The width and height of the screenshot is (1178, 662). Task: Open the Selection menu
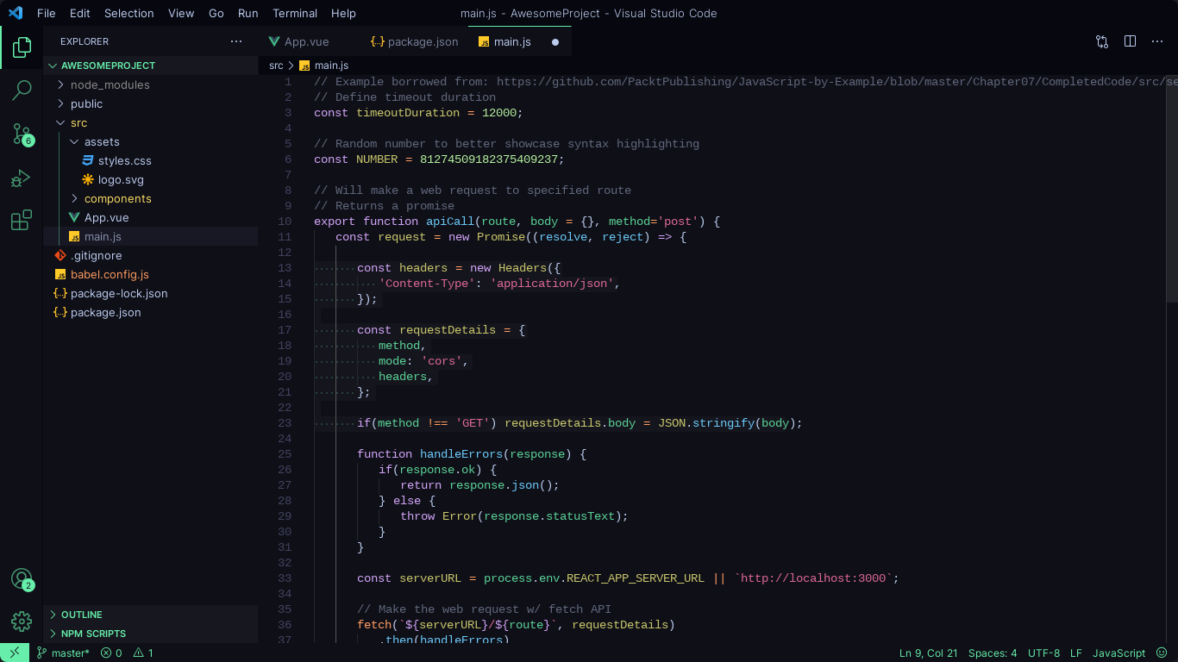(128, 13)
